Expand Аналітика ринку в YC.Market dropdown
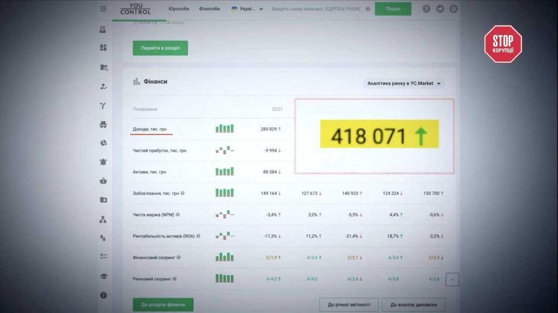 click(x=404, y=83)
